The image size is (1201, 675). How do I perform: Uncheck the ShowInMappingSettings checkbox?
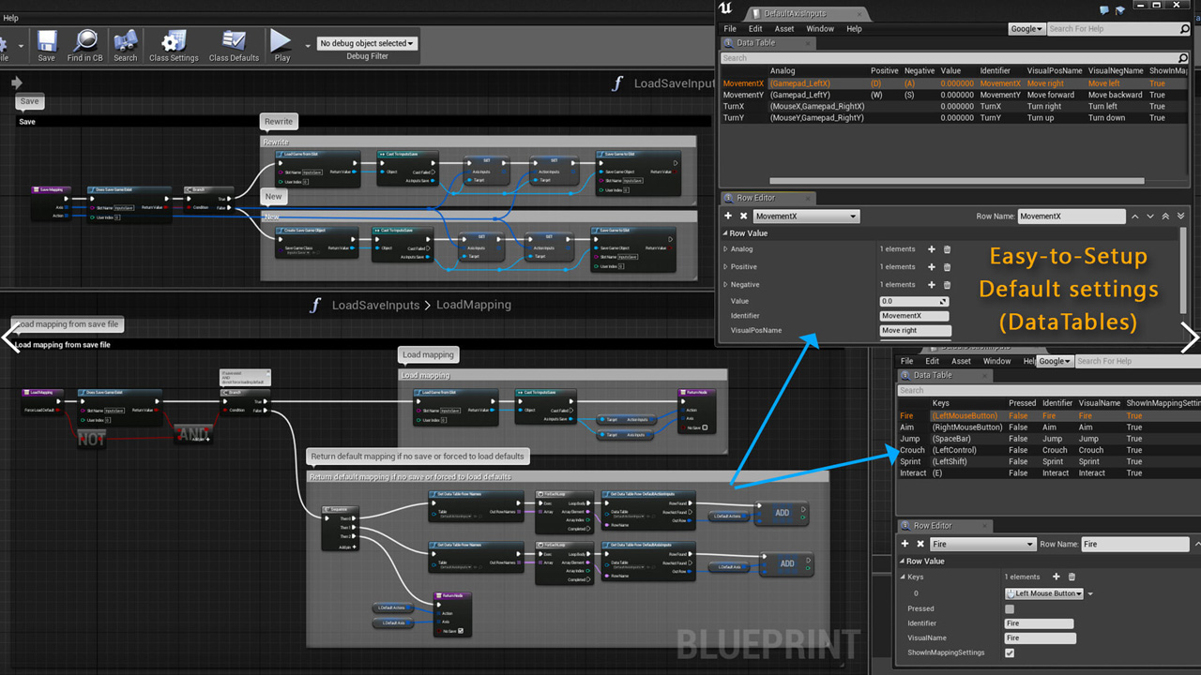1010,652
